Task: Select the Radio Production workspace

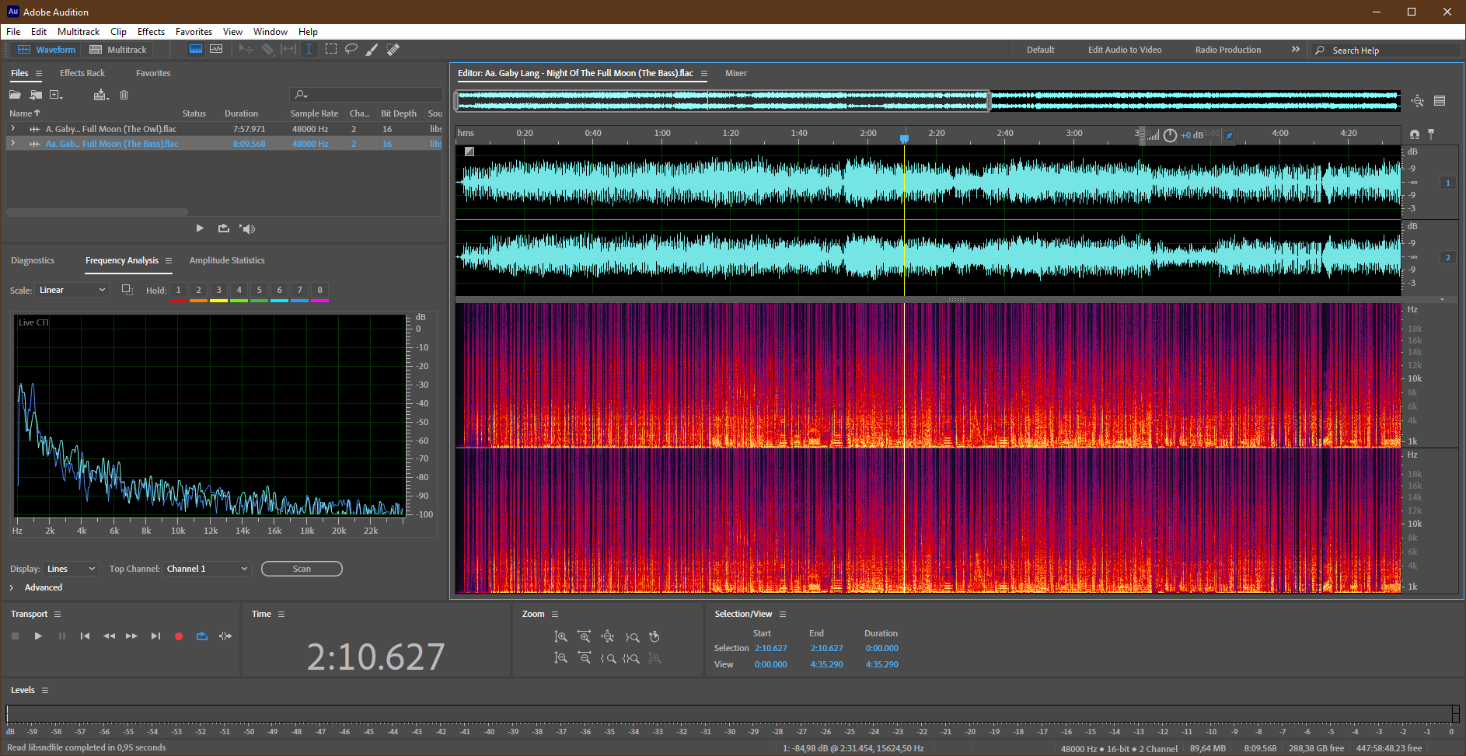Action: (x=1228, y=50)
